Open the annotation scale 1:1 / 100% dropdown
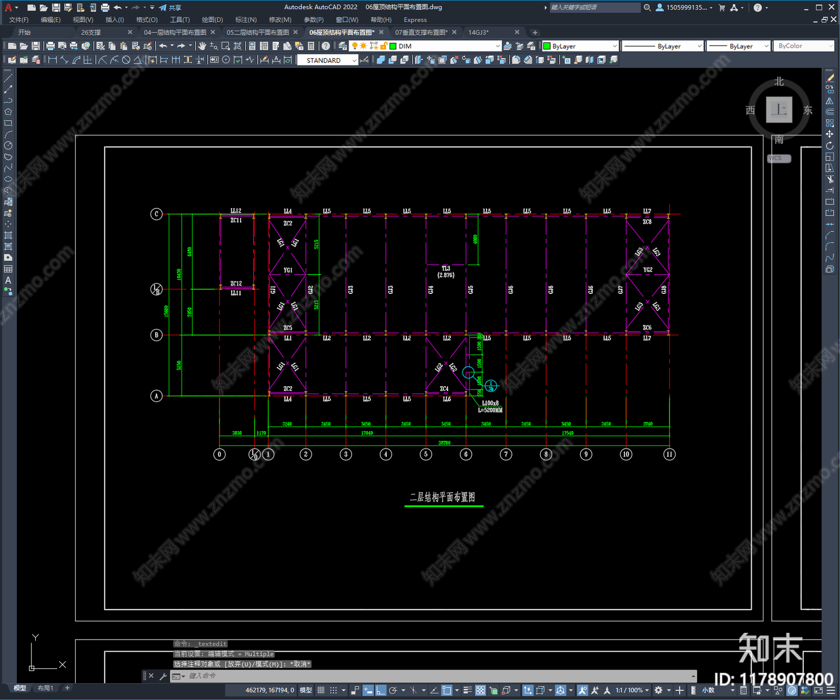 point(633,690)
